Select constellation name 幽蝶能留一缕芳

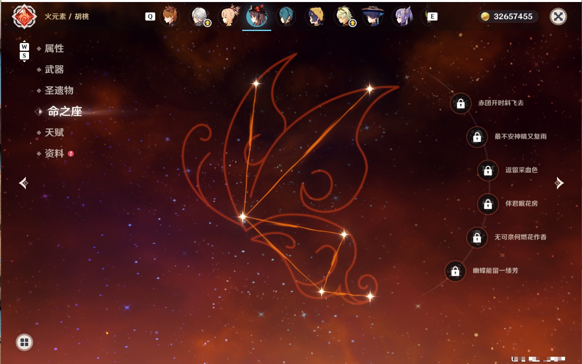(495, 271)
